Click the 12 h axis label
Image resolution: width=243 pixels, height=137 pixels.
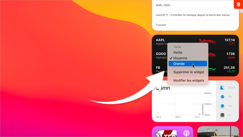click(197, 117)
